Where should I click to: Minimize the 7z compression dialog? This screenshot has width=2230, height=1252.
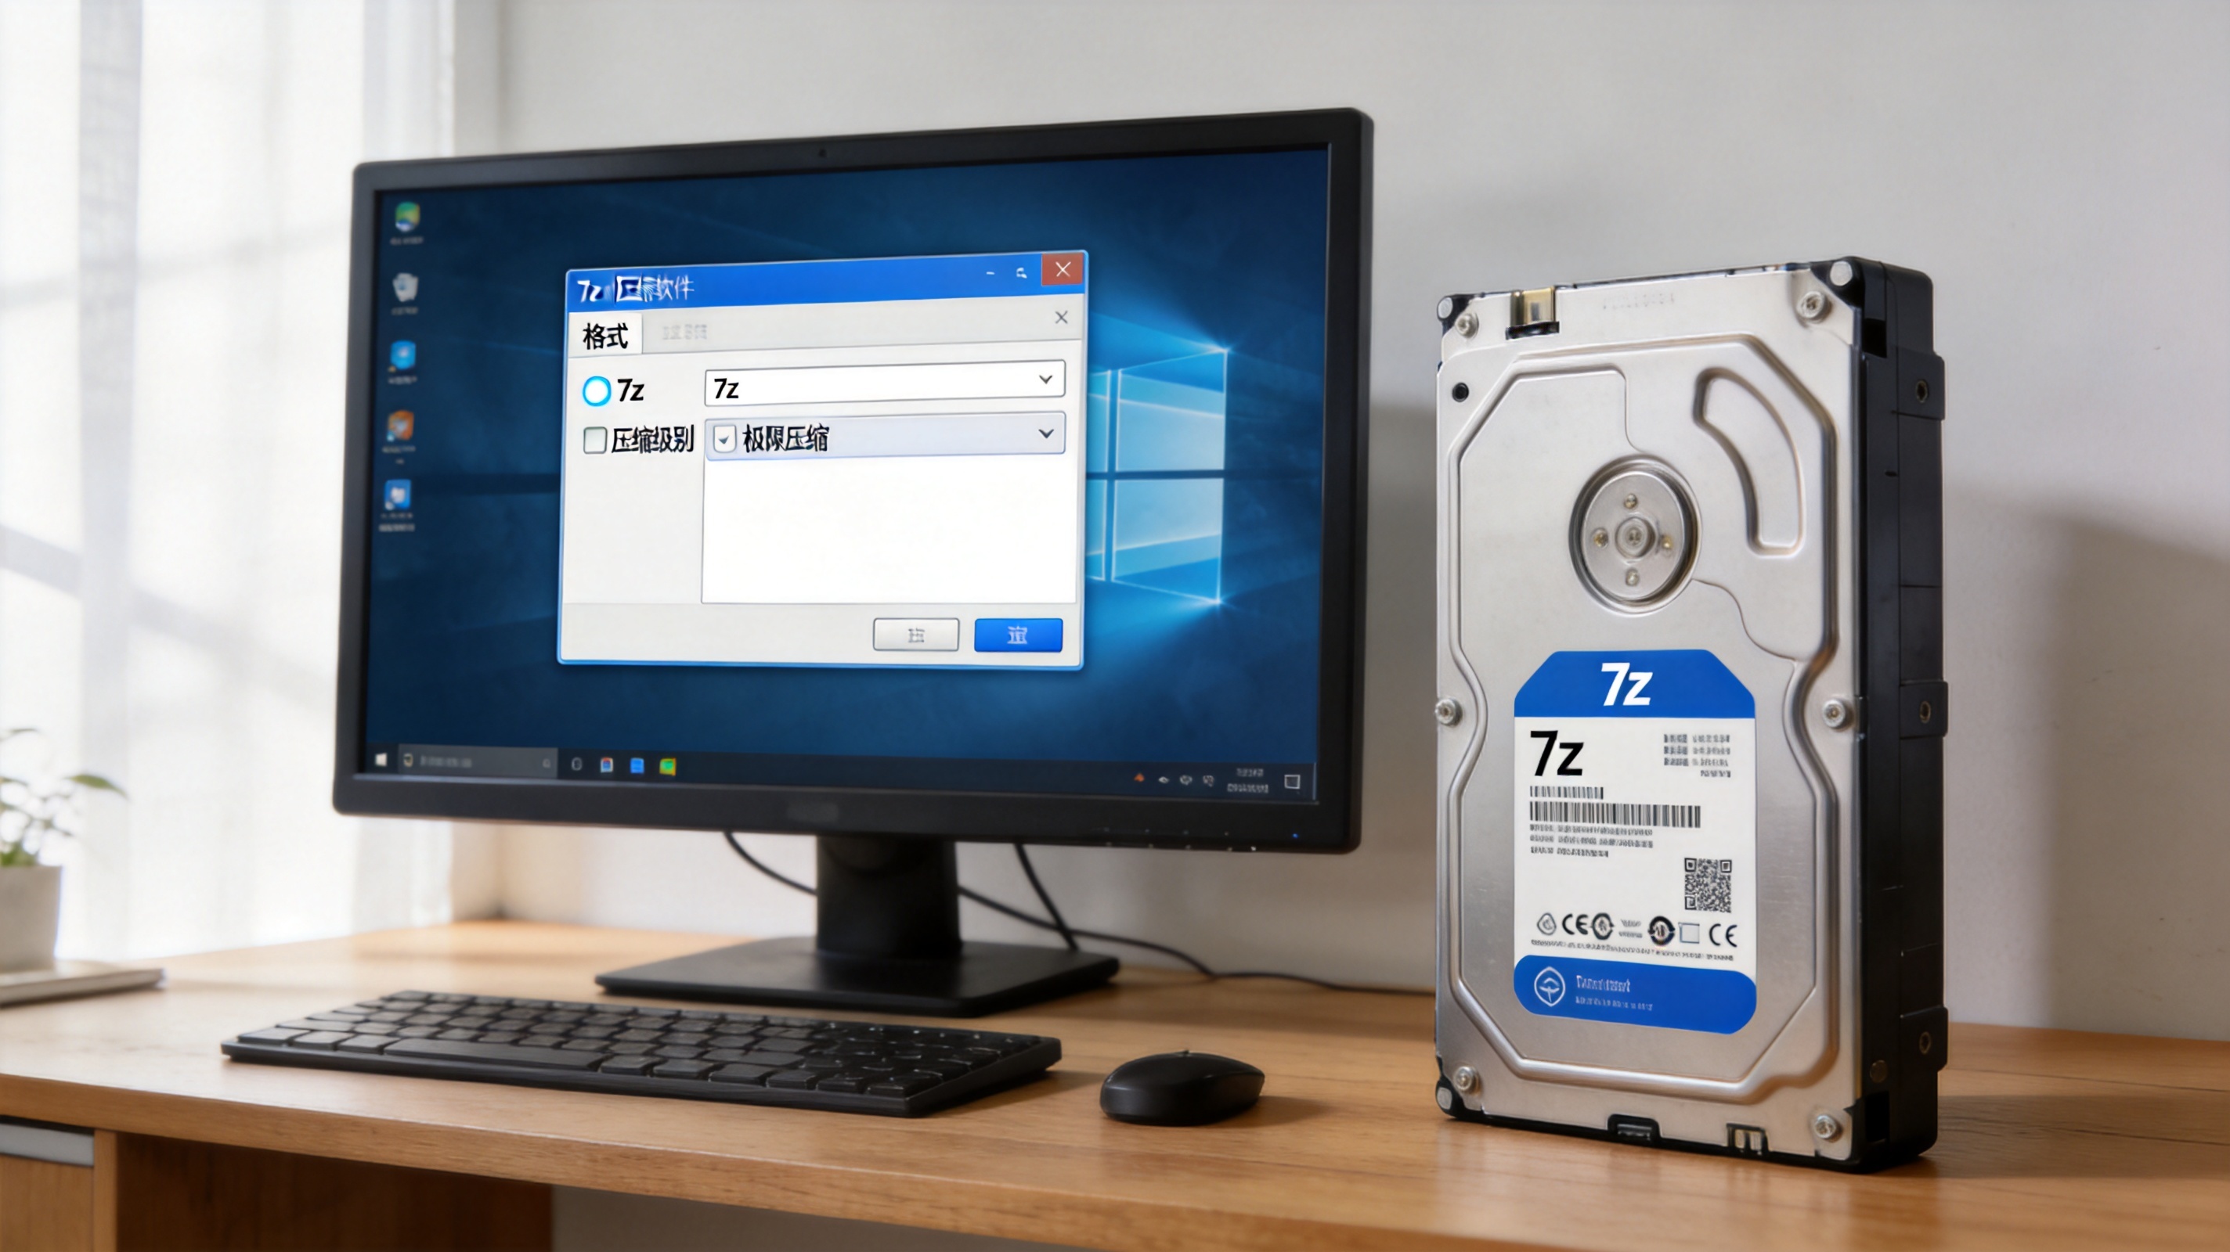[x=991, y=273]
